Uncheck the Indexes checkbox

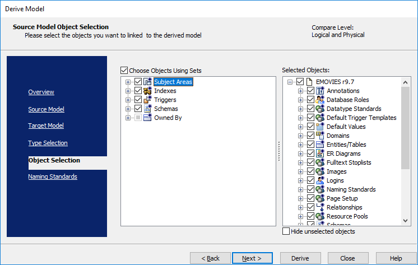pos(138,91)
